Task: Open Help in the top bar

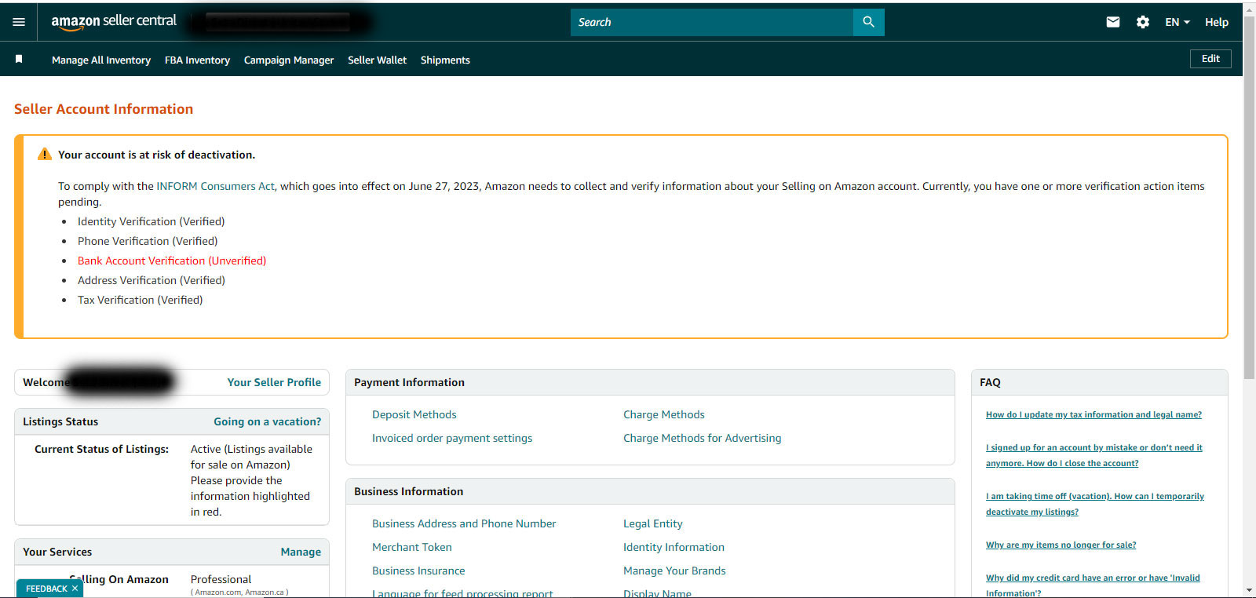Action: (x=1217, y=22)
